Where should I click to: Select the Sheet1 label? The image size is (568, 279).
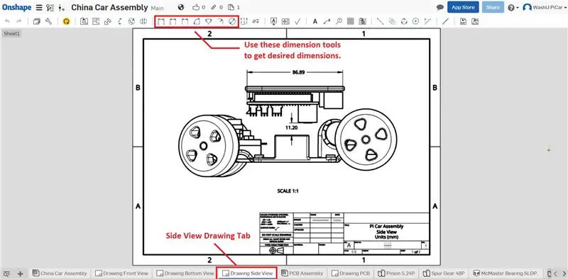click(11, 33)
